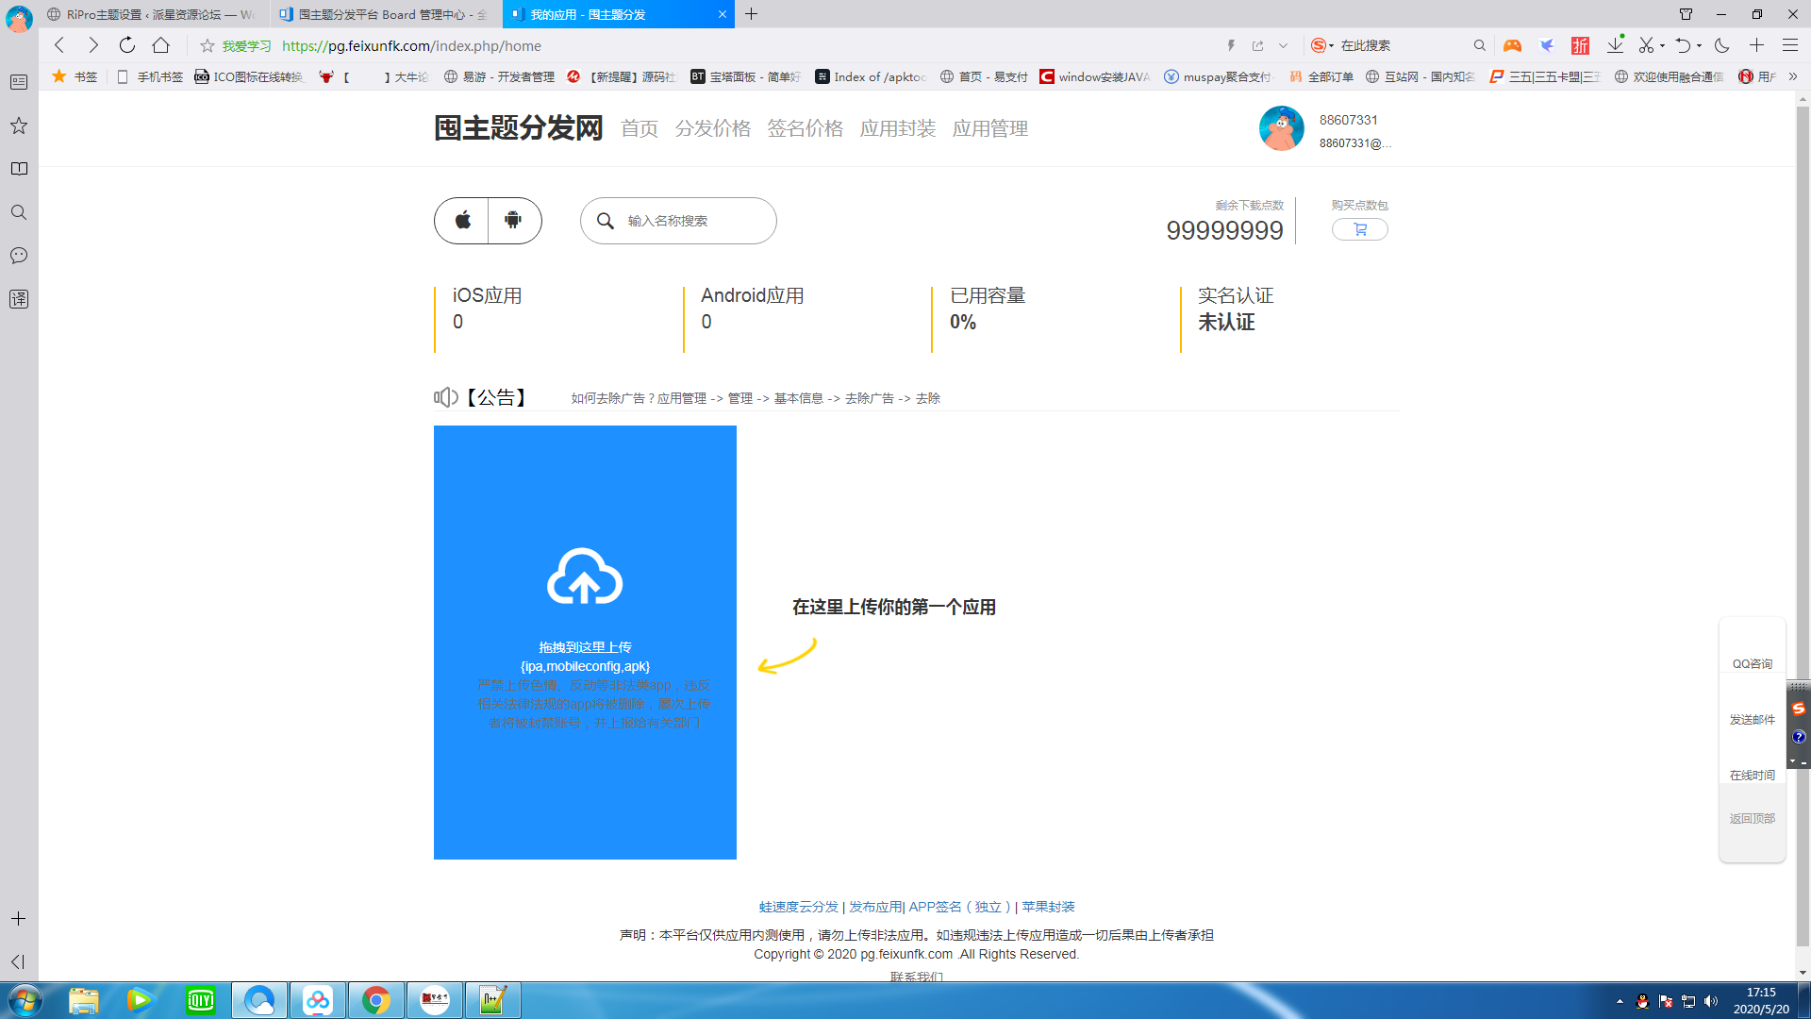Click the browser forward arrow
This screenshot has height=1019, width=1811.
click(92, 45)
